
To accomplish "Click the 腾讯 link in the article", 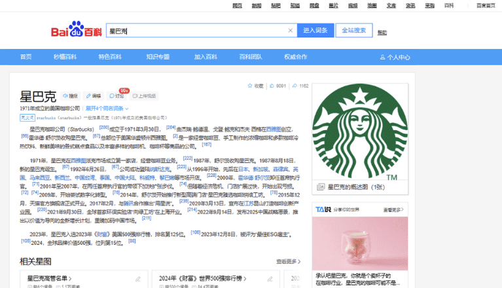I will [128, 203].
